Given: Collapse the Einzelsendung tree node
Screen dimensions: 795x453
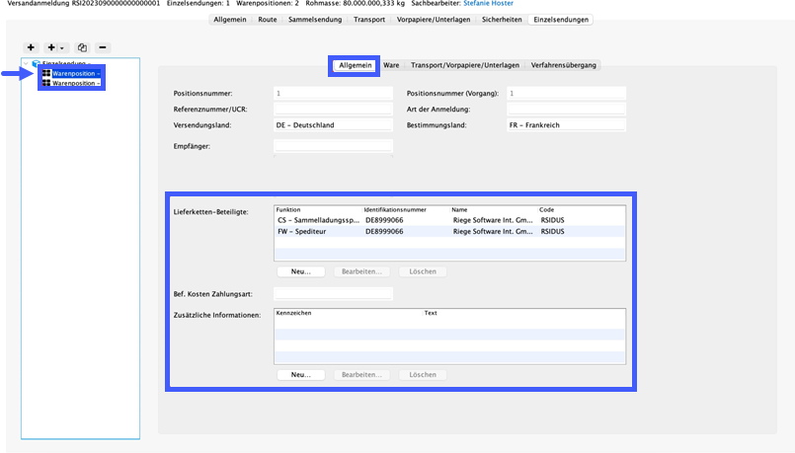Looking at the screenshot, I should pos(26,63).
